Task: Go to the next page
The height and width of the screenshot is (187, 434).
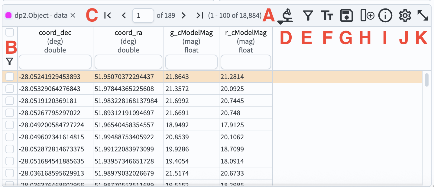Action: 183,15
